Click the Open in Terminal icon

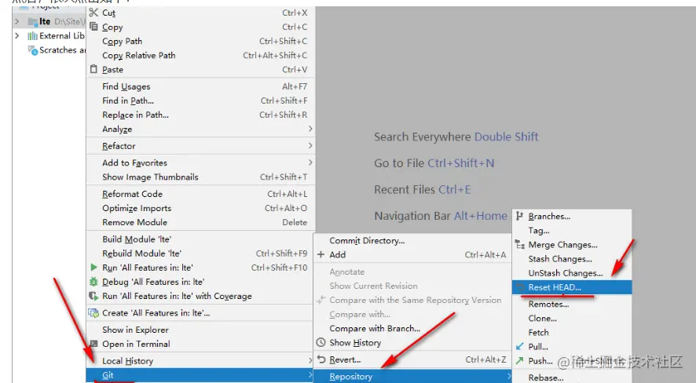tap(93, 344)
